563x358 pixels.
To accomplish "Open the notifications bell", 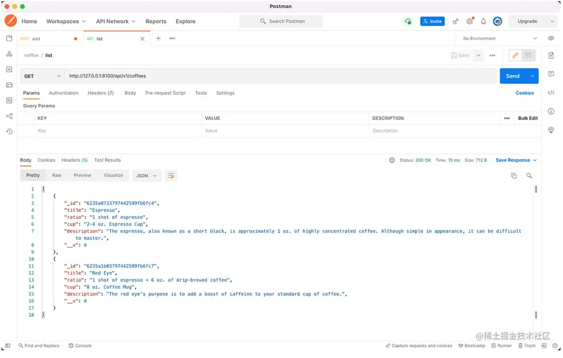I will [x=483, y=21].
